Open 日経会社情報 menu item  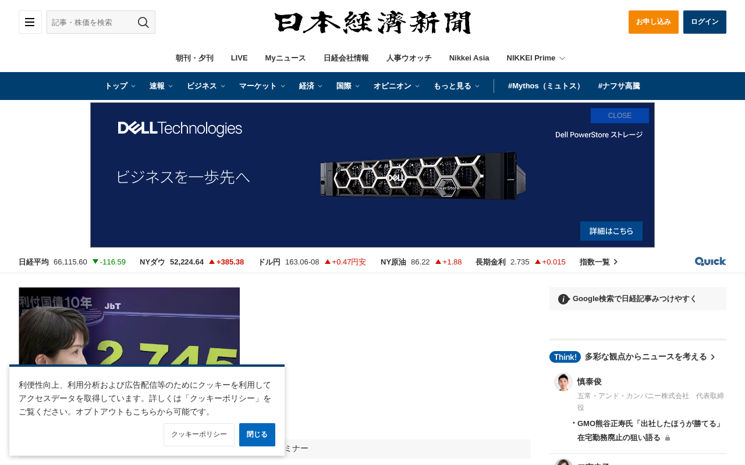(x=346, y=58)
